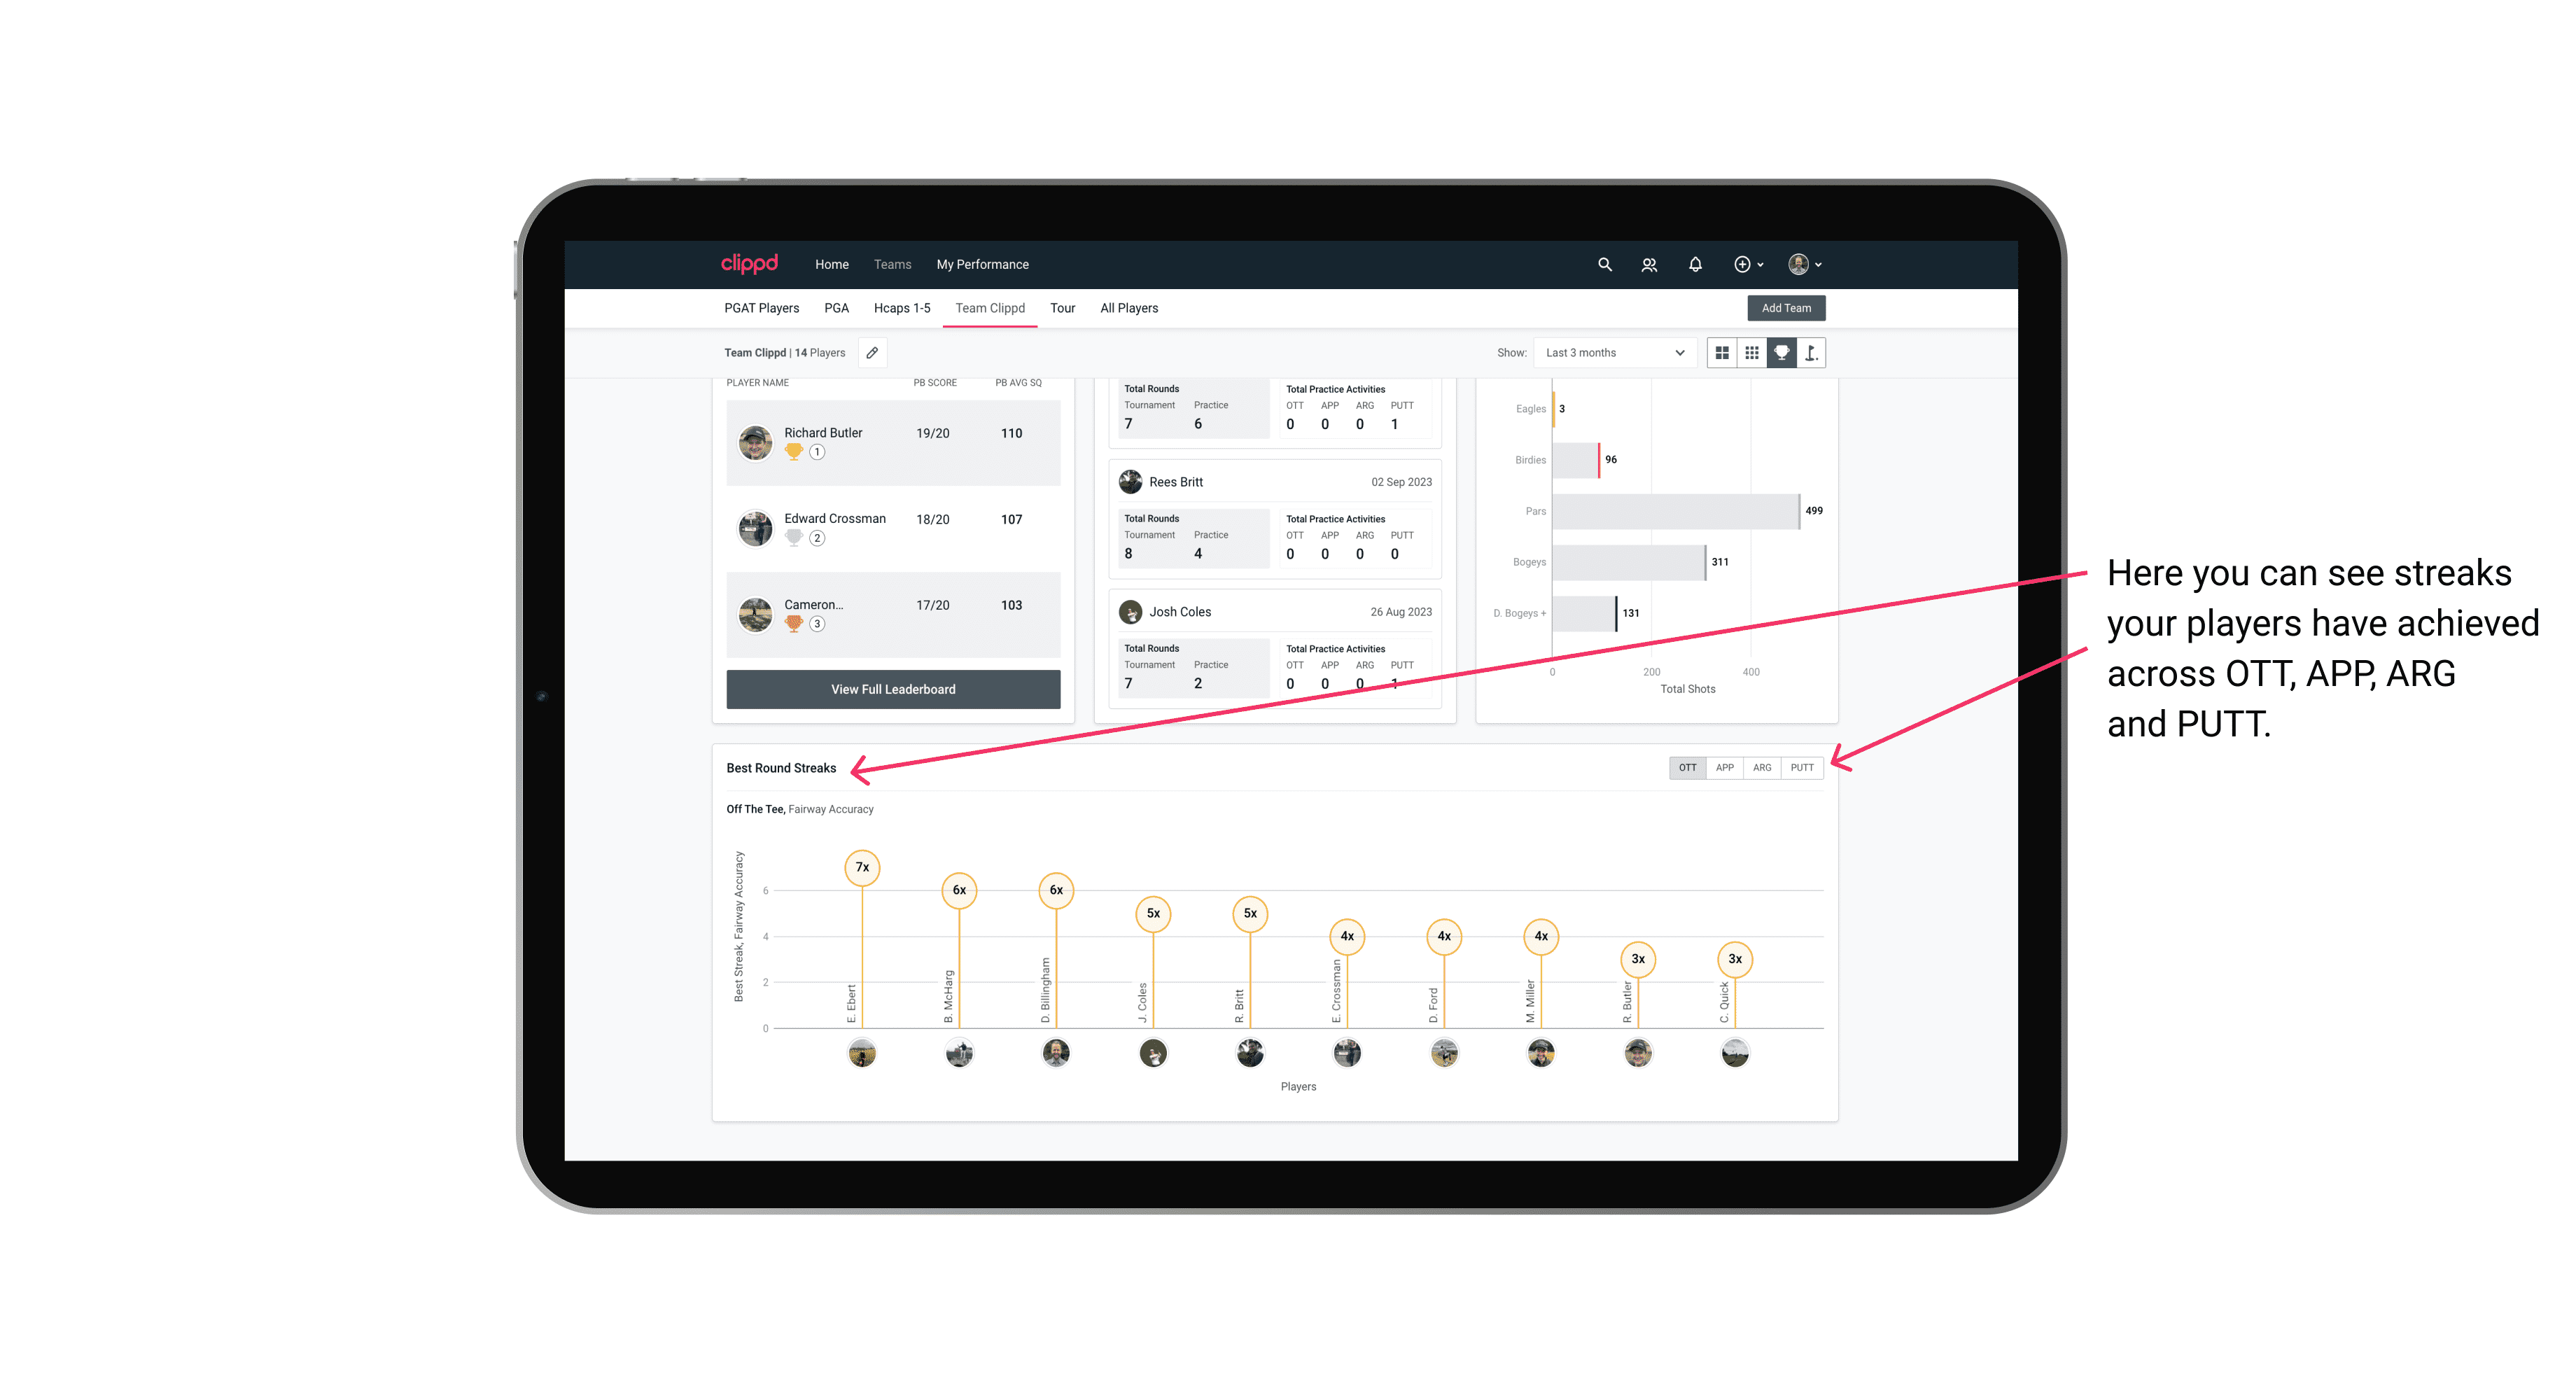Expand the My Performance navigation menu
The width and height of the screenshot is (2576, 1386).
[986, 265]
